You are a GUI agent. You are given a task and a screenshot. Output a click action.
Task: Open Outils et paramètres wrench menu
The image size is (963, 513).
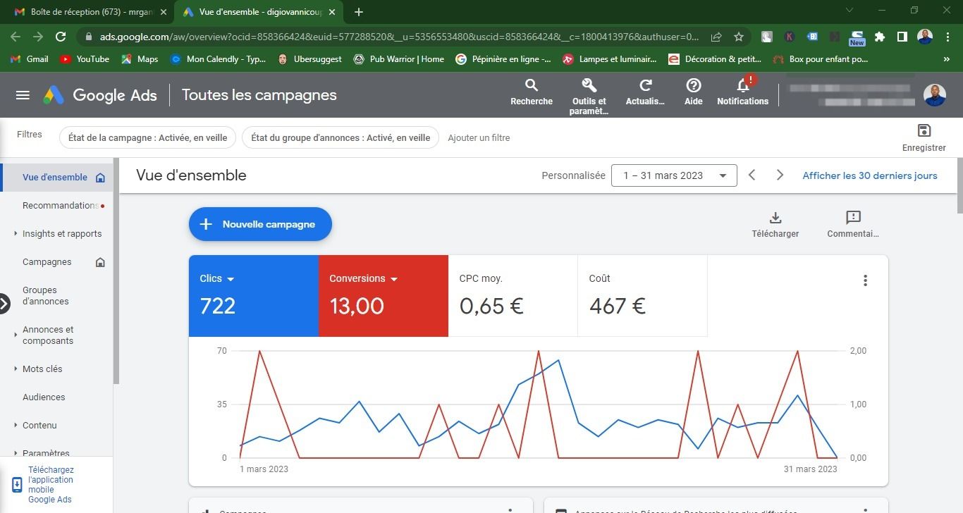pos(589,97)
